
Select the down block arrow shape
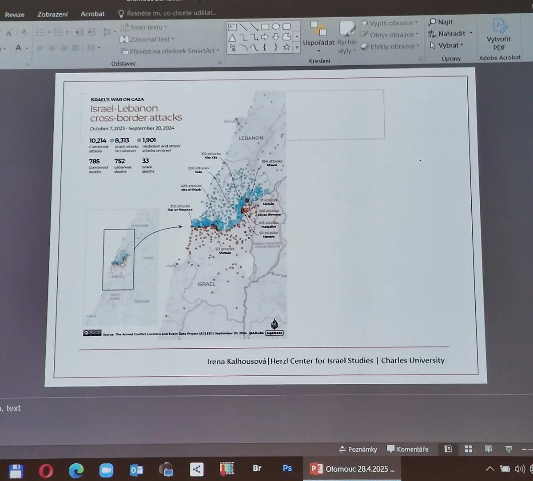coord(276,37)
